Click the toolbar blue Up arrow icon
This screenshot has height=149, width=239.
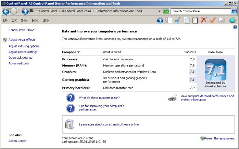(160, 20)
